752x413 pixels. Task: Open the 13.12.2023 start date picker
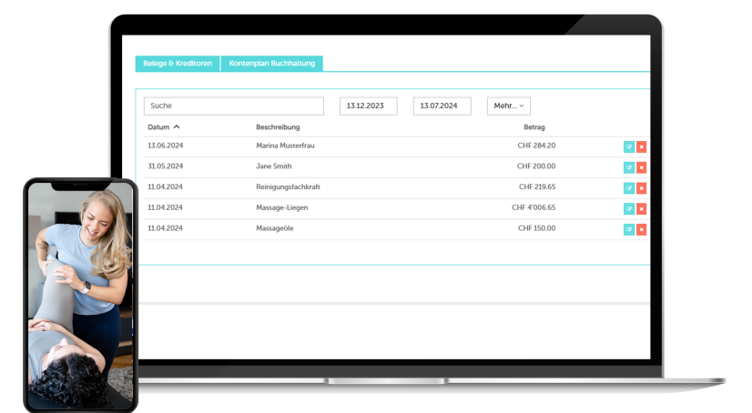368,106
